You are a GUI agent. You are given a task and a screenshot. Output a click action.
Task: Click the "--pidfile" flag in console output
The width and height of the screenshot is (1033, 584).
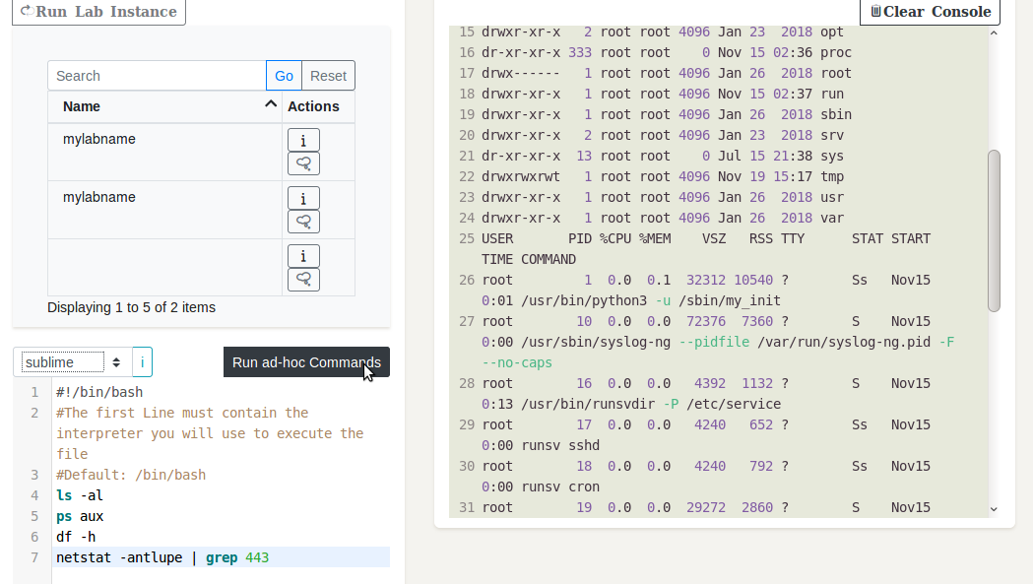[x=714, y=342]
